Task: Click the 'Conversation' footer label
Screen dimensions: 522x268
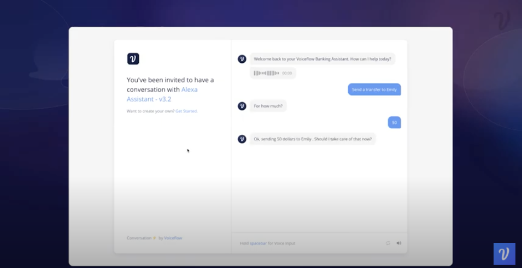Action: click(x=139, y=238)
